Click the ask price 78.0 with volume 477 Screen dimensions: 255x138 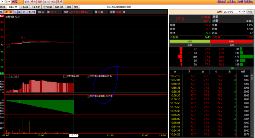221,57
